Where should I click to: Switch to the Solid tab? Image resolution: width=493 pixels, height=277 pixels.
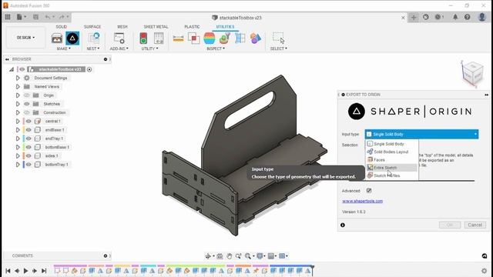[62, 27]
